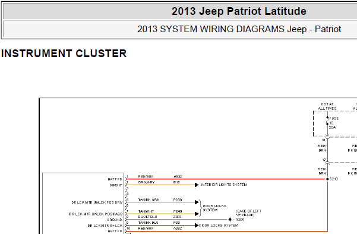This screenshot has height=234, width=357.
Task: Click the RED/BRN label just above S210
Action: point(322,171)
